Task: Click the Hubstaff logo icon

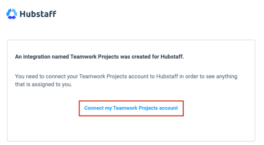Action: [11, 14]
